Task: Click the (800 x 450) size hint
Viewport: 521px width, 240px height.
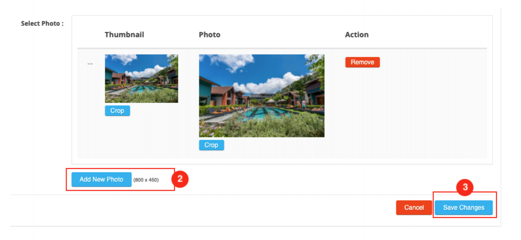Action: tap(146, 180)
